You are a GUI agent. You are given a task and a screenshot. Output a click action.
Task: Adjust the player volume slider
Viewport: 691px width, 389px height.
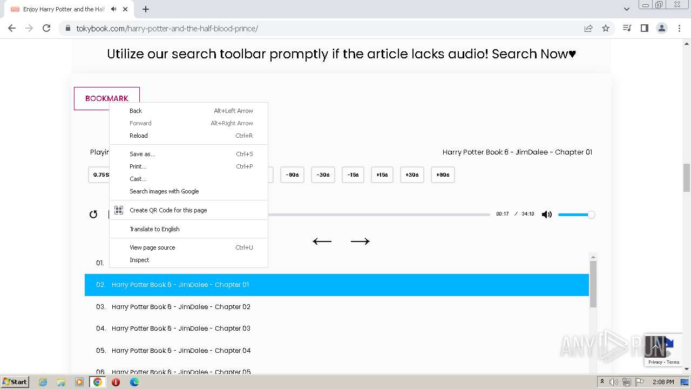coord(576,214)
